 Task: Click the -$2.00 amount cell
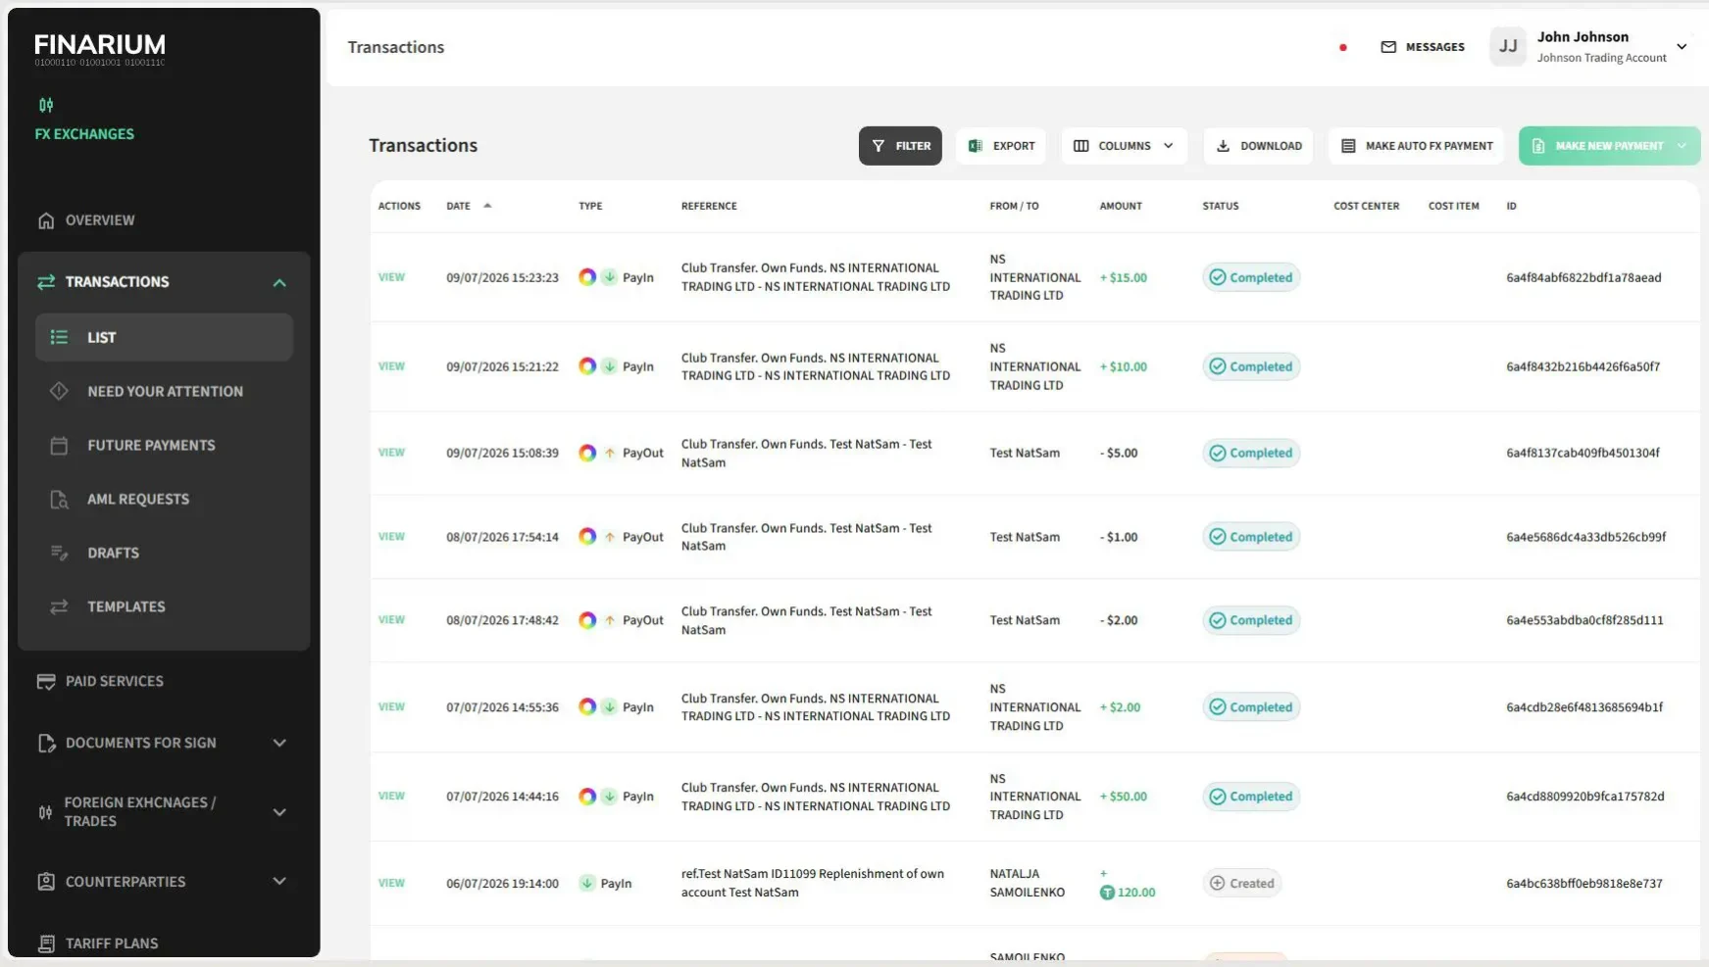1119,620
